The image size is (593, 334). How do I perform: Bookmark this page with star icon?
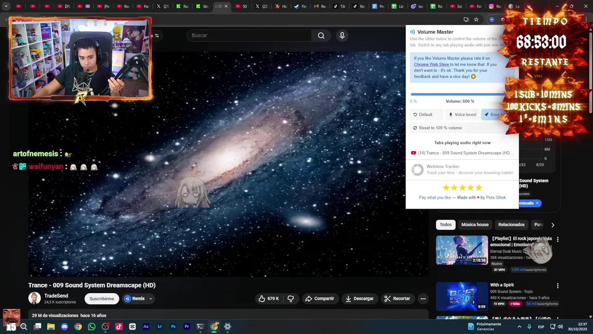click(x=476, y=19)
